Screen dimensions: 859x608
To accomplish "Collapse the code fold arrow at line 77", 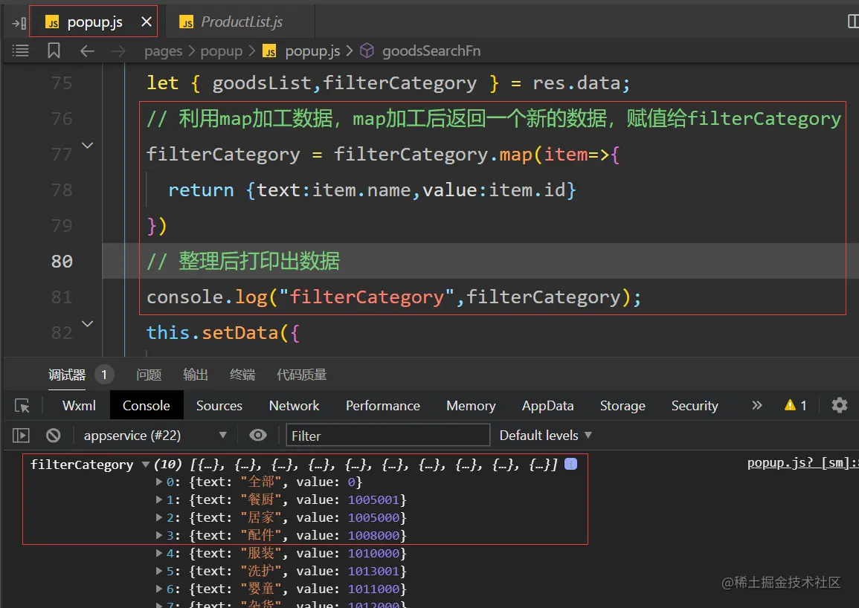I will pos(87,145).
